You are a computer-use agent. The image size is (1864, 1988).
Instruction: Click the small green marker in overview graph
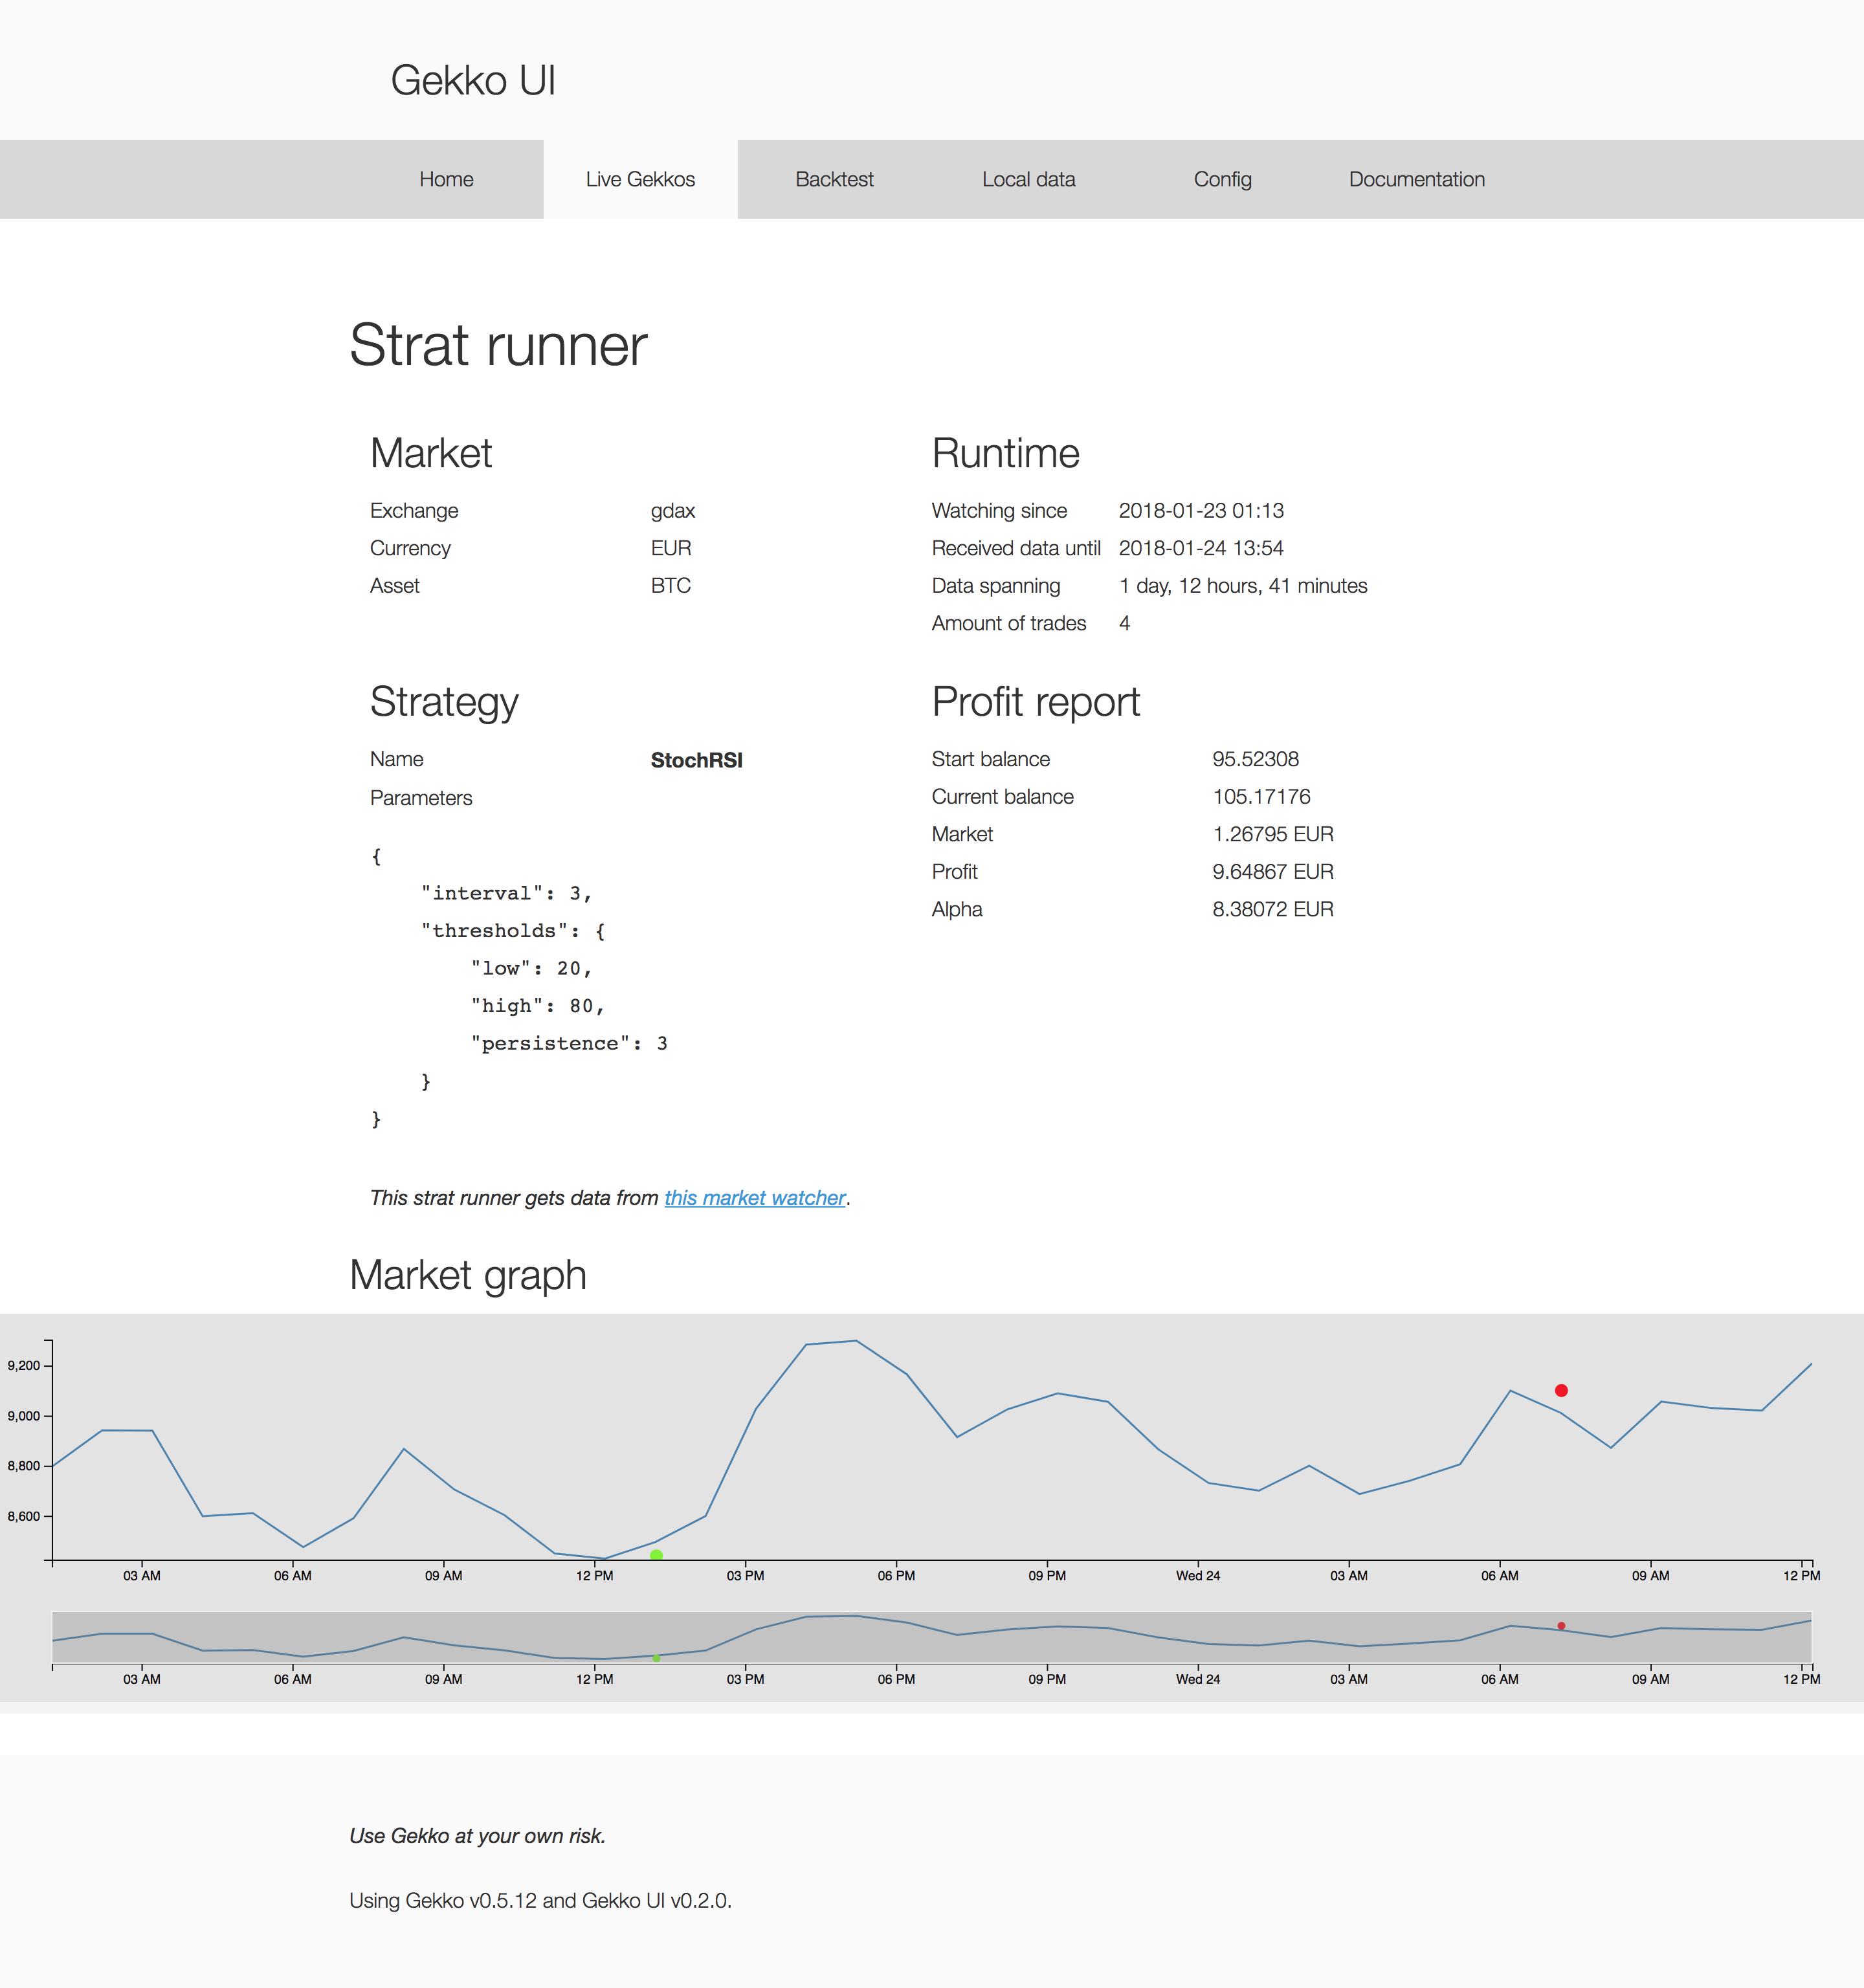click(x=656, y=1658)
